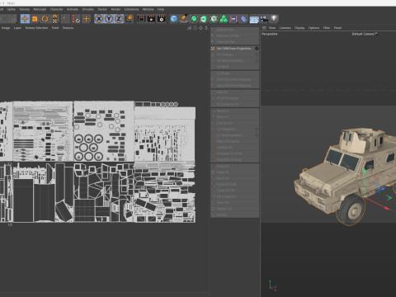Image resolution: width=396 pixels, height=297 pixels.
Task: Click the MoGraph Cloner icon
Action: pyautogui.click(x=214, y=19)
